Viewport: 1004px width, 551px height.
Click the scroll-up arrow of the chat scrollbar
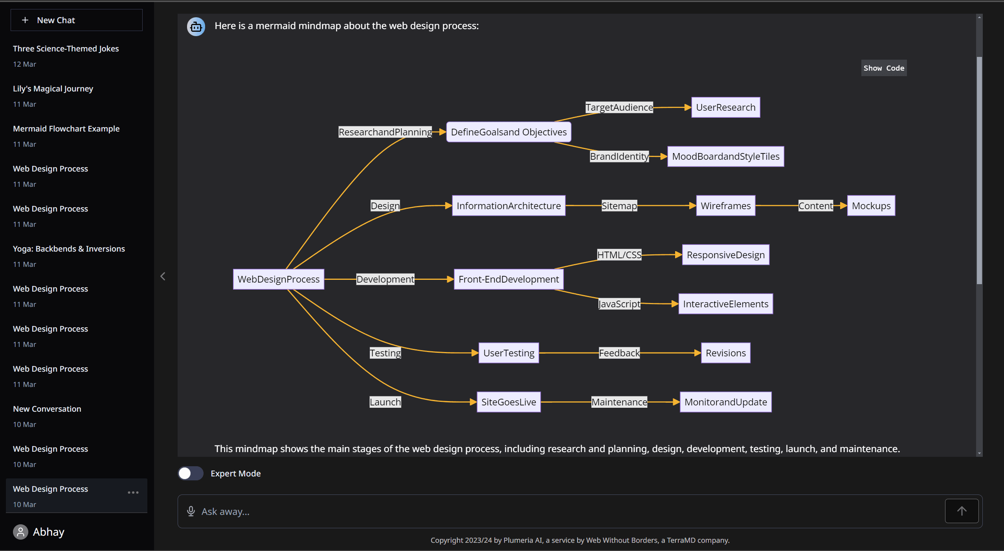(979, 18)
